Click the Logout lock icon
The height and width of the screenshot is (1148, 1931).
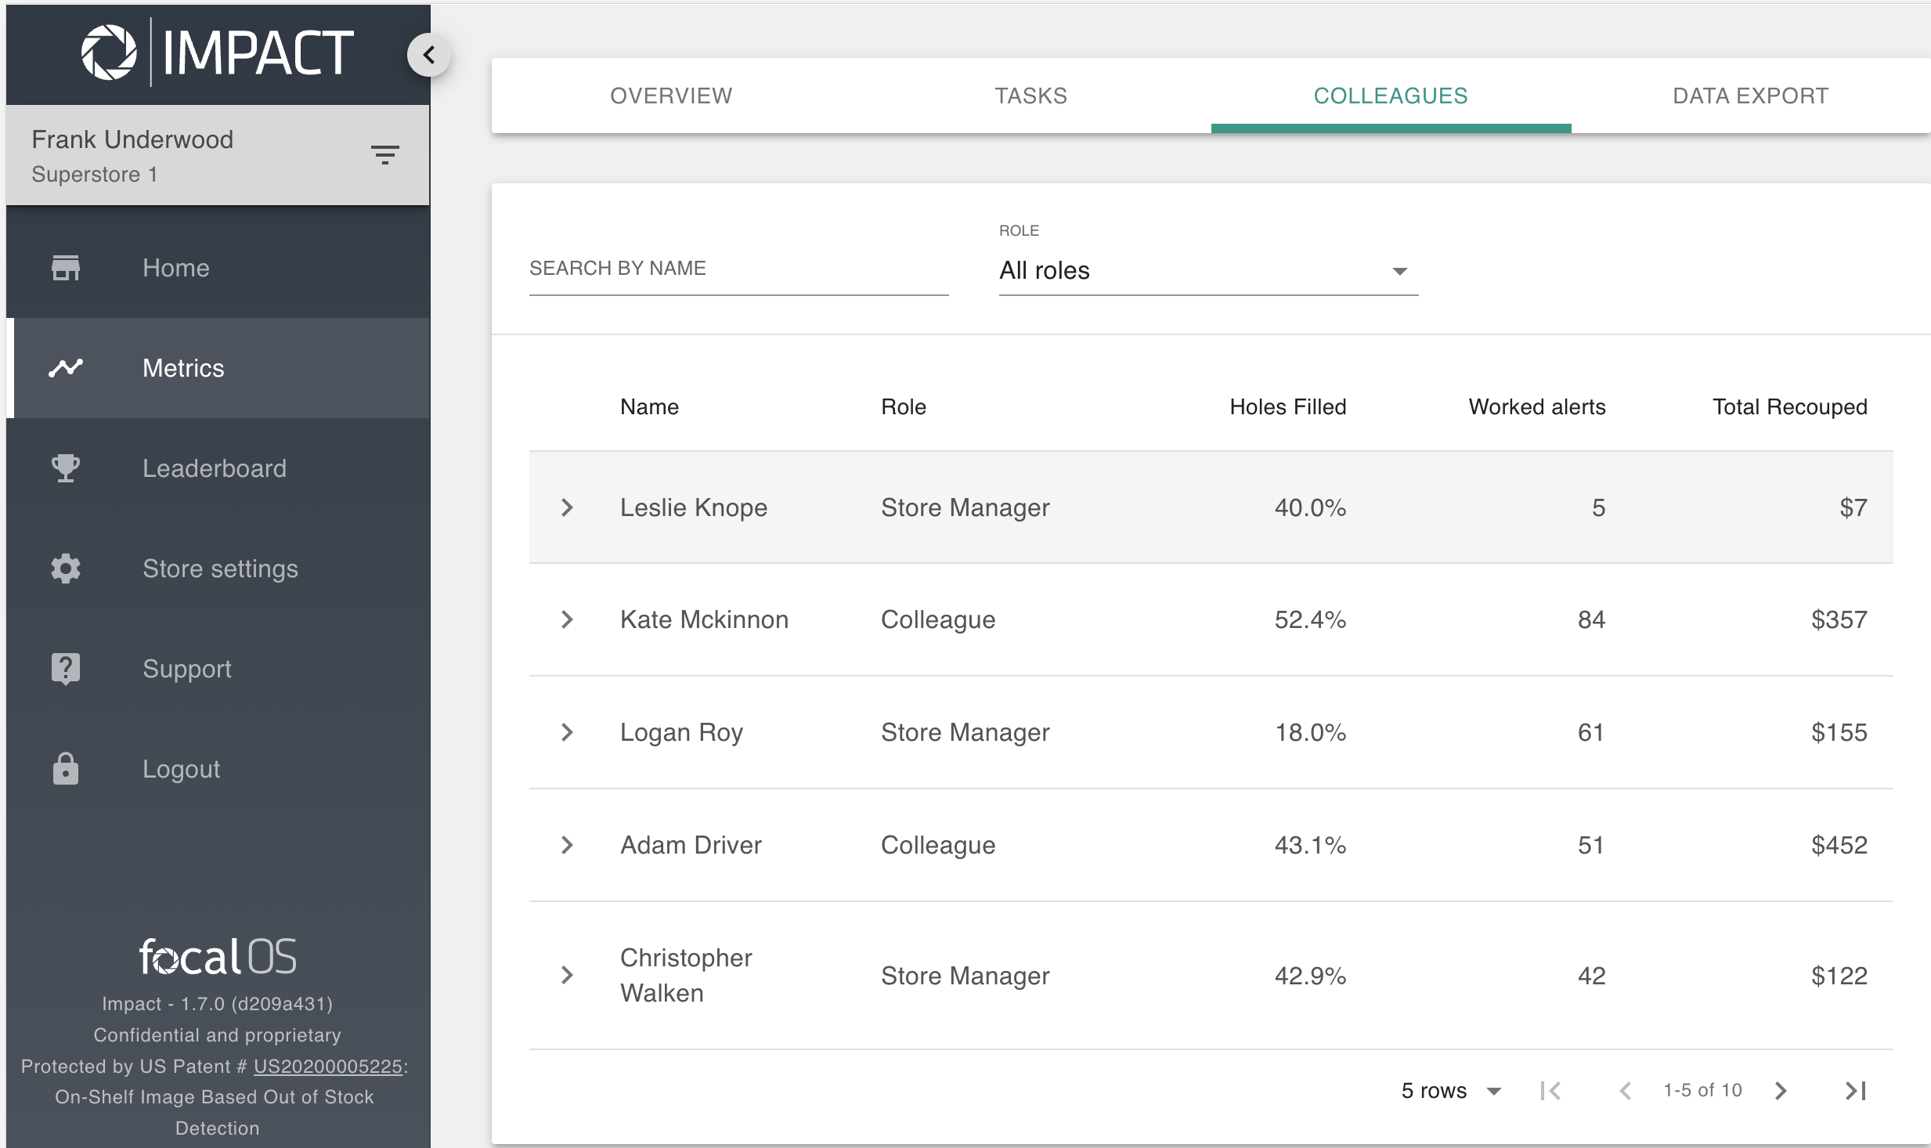tap(66, 768)
